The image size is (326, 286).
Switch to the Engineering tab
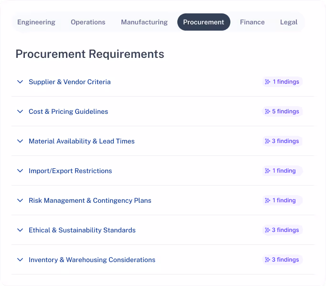click(36, 22)
